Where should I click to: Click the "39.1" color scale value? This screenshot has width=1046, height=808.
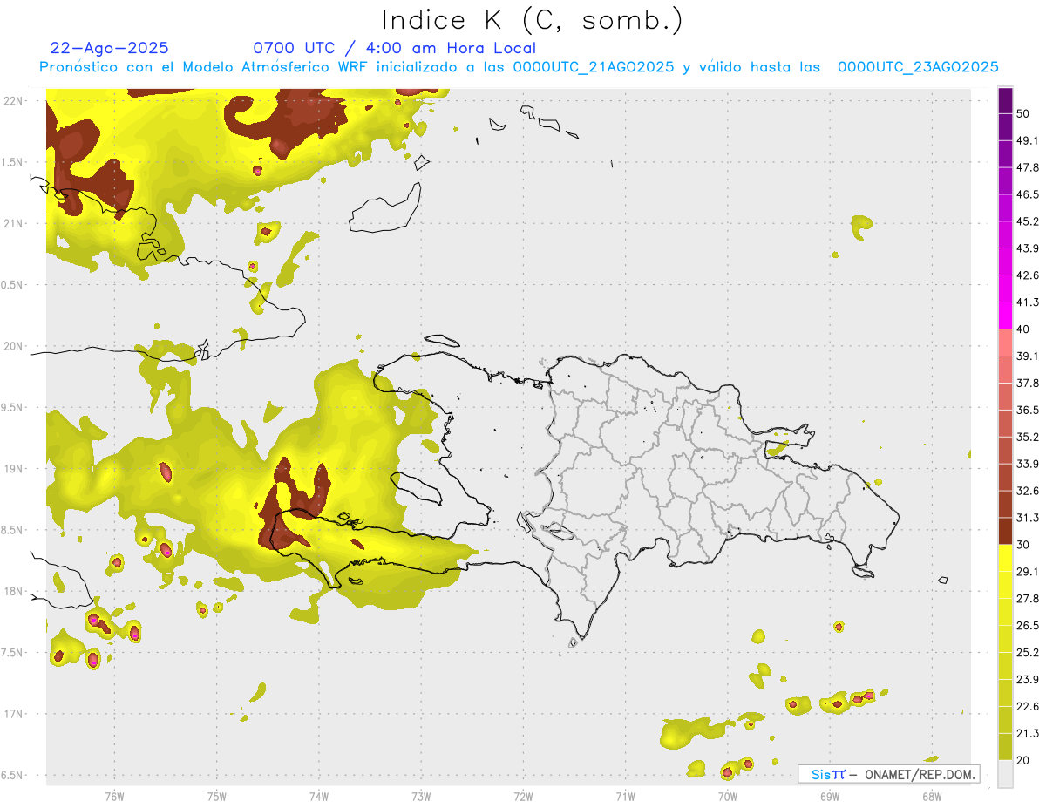[1028, 356]
